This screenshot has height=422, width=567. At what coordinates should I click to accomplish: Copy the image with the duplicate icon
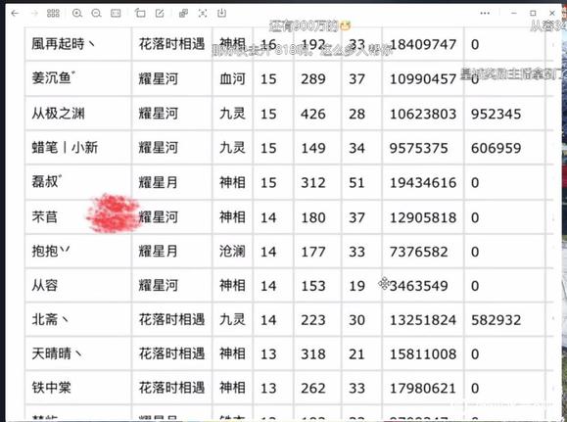point(183,14)
